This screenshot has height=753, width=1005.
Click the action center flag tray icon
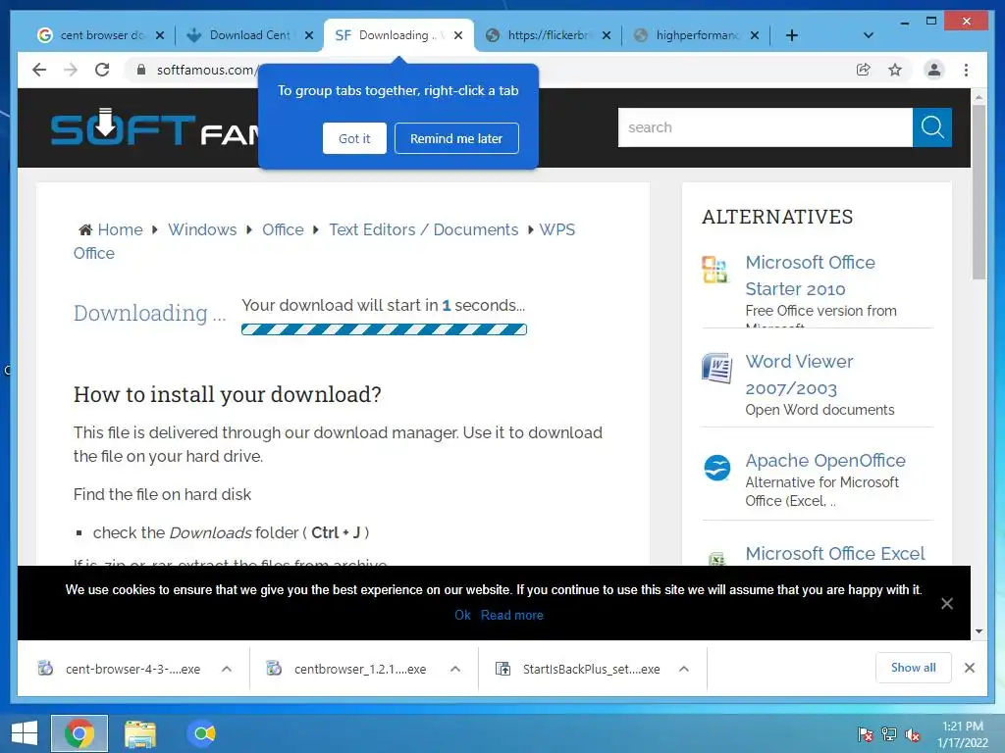[x=866, y=734]
